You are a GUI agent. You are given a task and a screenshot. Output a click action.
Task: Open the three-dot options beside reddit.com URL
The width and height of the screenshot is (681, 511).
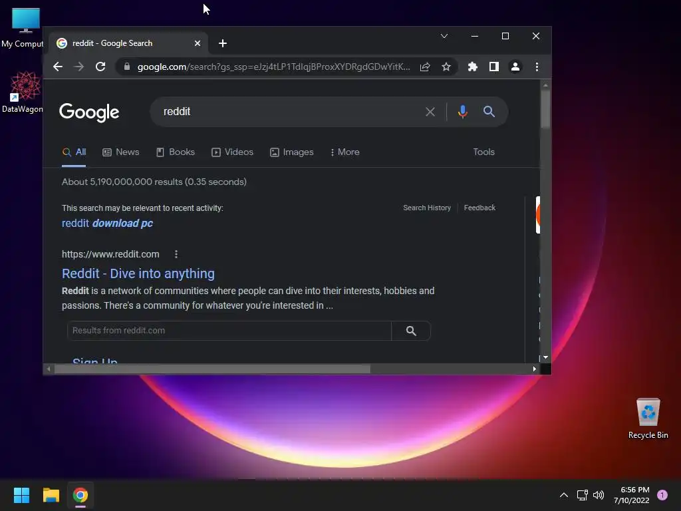pos(176,254)
